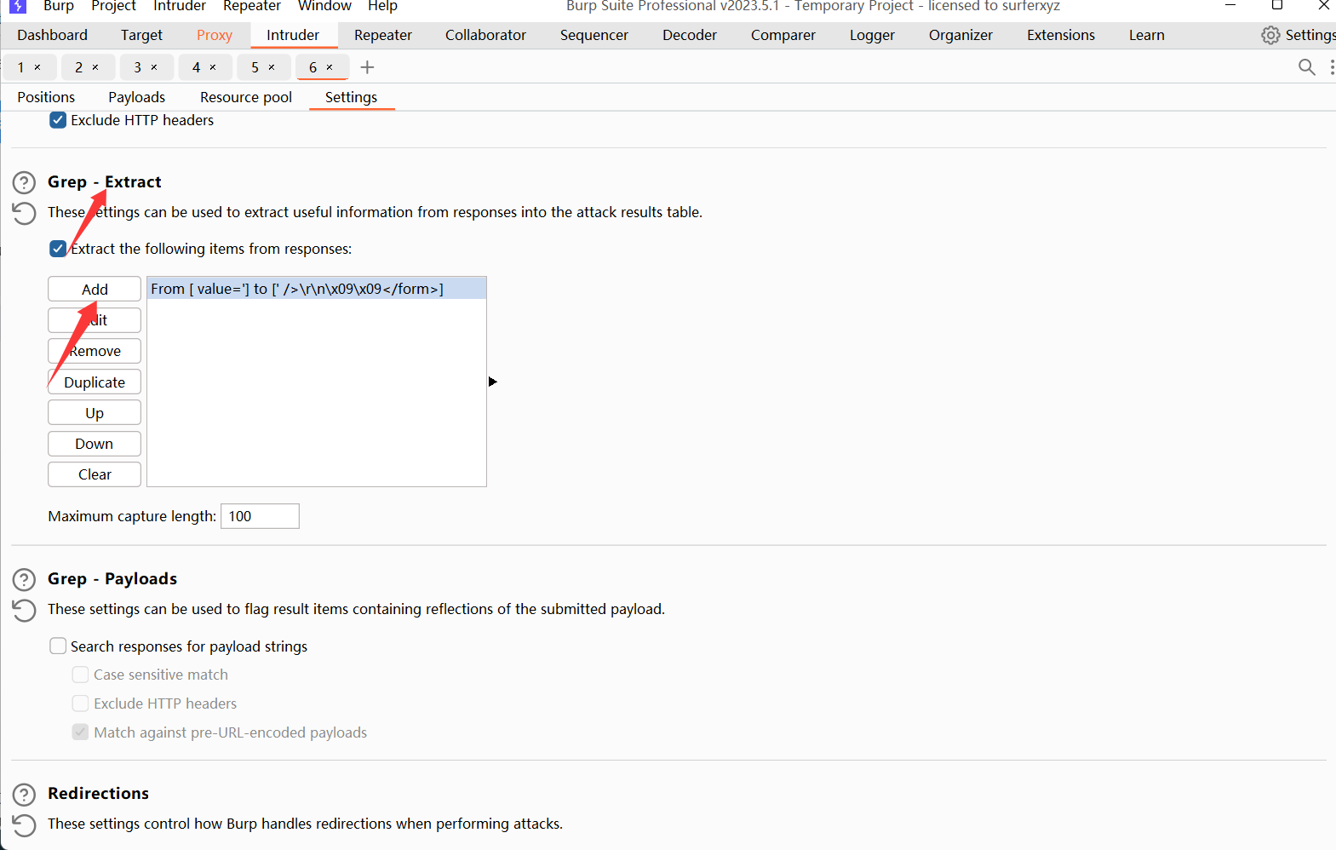This screenshot has height=850, width=1336.
Task: Switch to the Target tab
Action: (x=141, y=35)
